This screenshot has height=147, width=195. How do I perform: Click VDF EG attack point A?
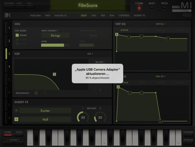click(x=117, y=34)
